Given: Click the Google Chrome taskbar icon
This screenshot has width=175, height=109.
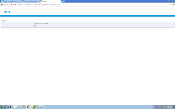Looking at the screenshot, I should [28, 107].
